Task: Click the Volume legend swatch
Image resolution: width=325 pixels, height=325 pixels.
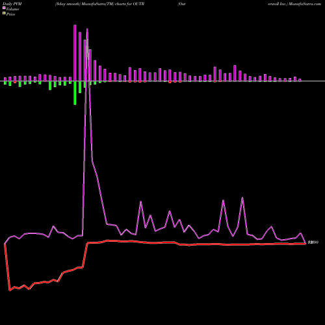Action: [4, 8]
